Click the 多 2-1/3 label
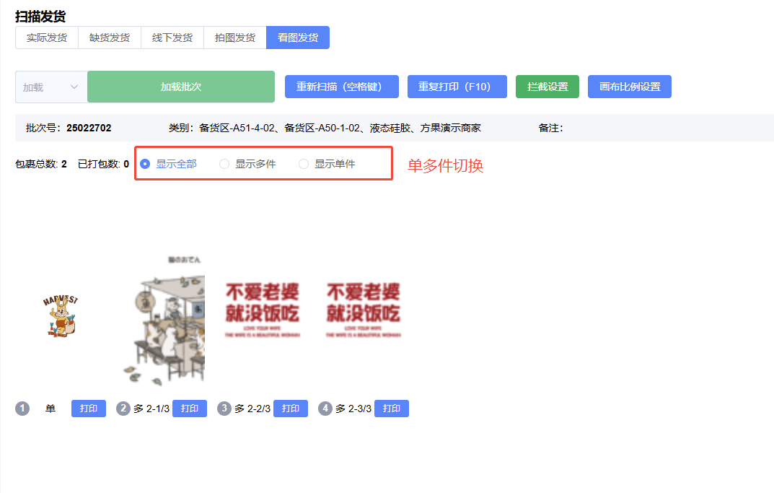774x493 pixels. (151, 409)
